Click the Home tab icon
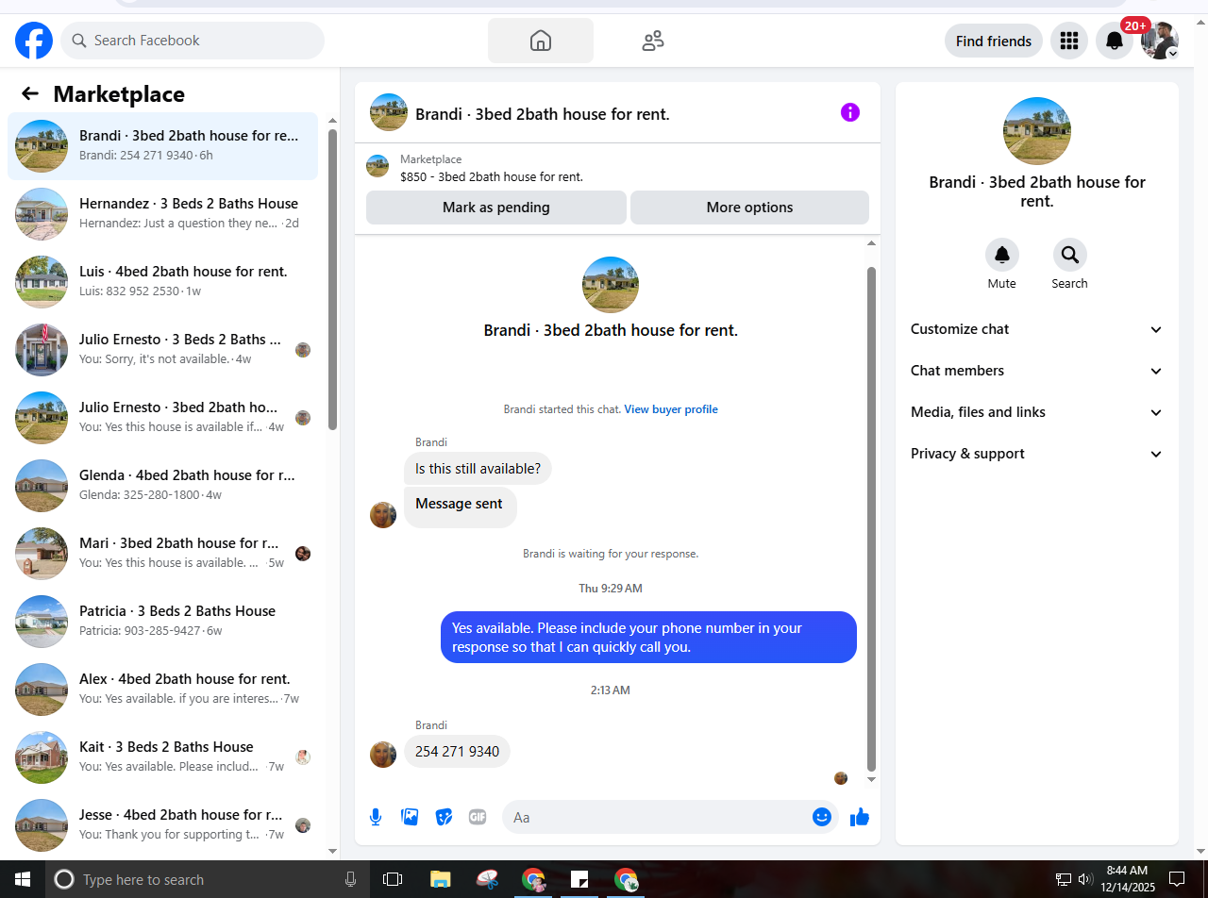The height and width of the screenshot is (898, 1208). 541,41
